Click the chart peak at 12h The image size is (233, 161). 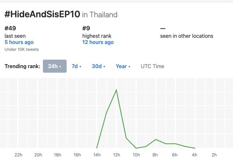(x=116, y=90)
